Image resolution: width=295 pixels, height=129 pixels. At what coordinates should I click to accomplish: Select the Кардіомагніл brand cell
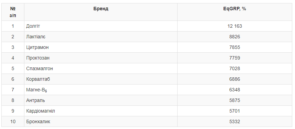point(101,111)
